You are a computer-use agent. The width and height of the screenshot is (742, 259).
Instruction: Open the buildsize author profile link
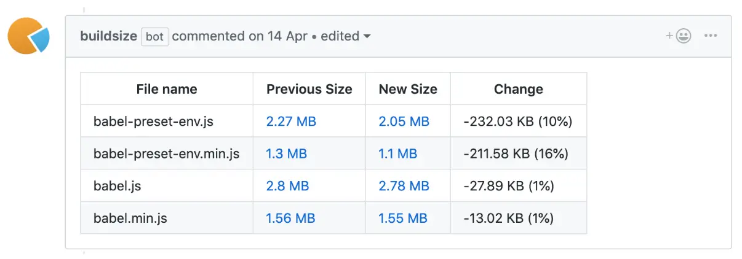(108, 36)
